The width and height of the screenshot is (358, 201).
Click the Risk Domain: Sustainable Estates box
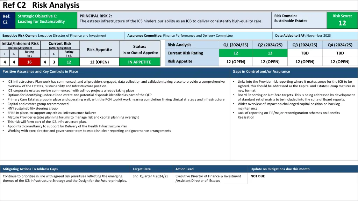(299, 20)
